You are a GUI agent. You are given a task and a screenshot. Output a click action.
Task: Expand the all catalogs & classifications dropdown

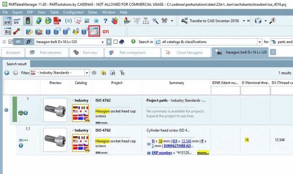[259, 42]
